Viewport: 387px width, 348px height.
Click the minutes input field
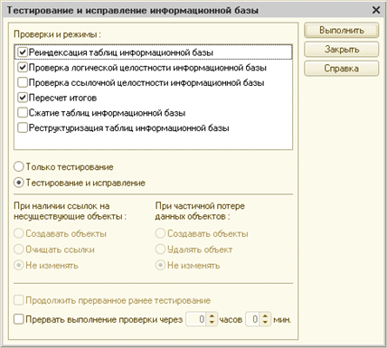coord(253,319)
